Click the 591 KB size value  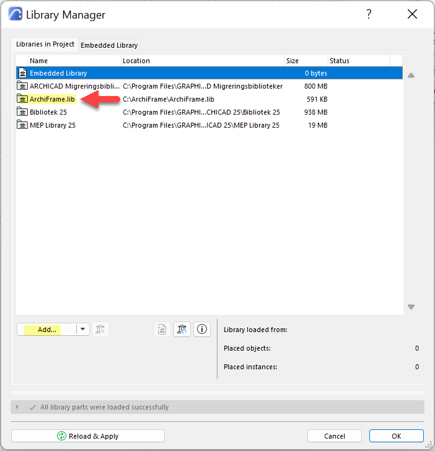[317, 99]
